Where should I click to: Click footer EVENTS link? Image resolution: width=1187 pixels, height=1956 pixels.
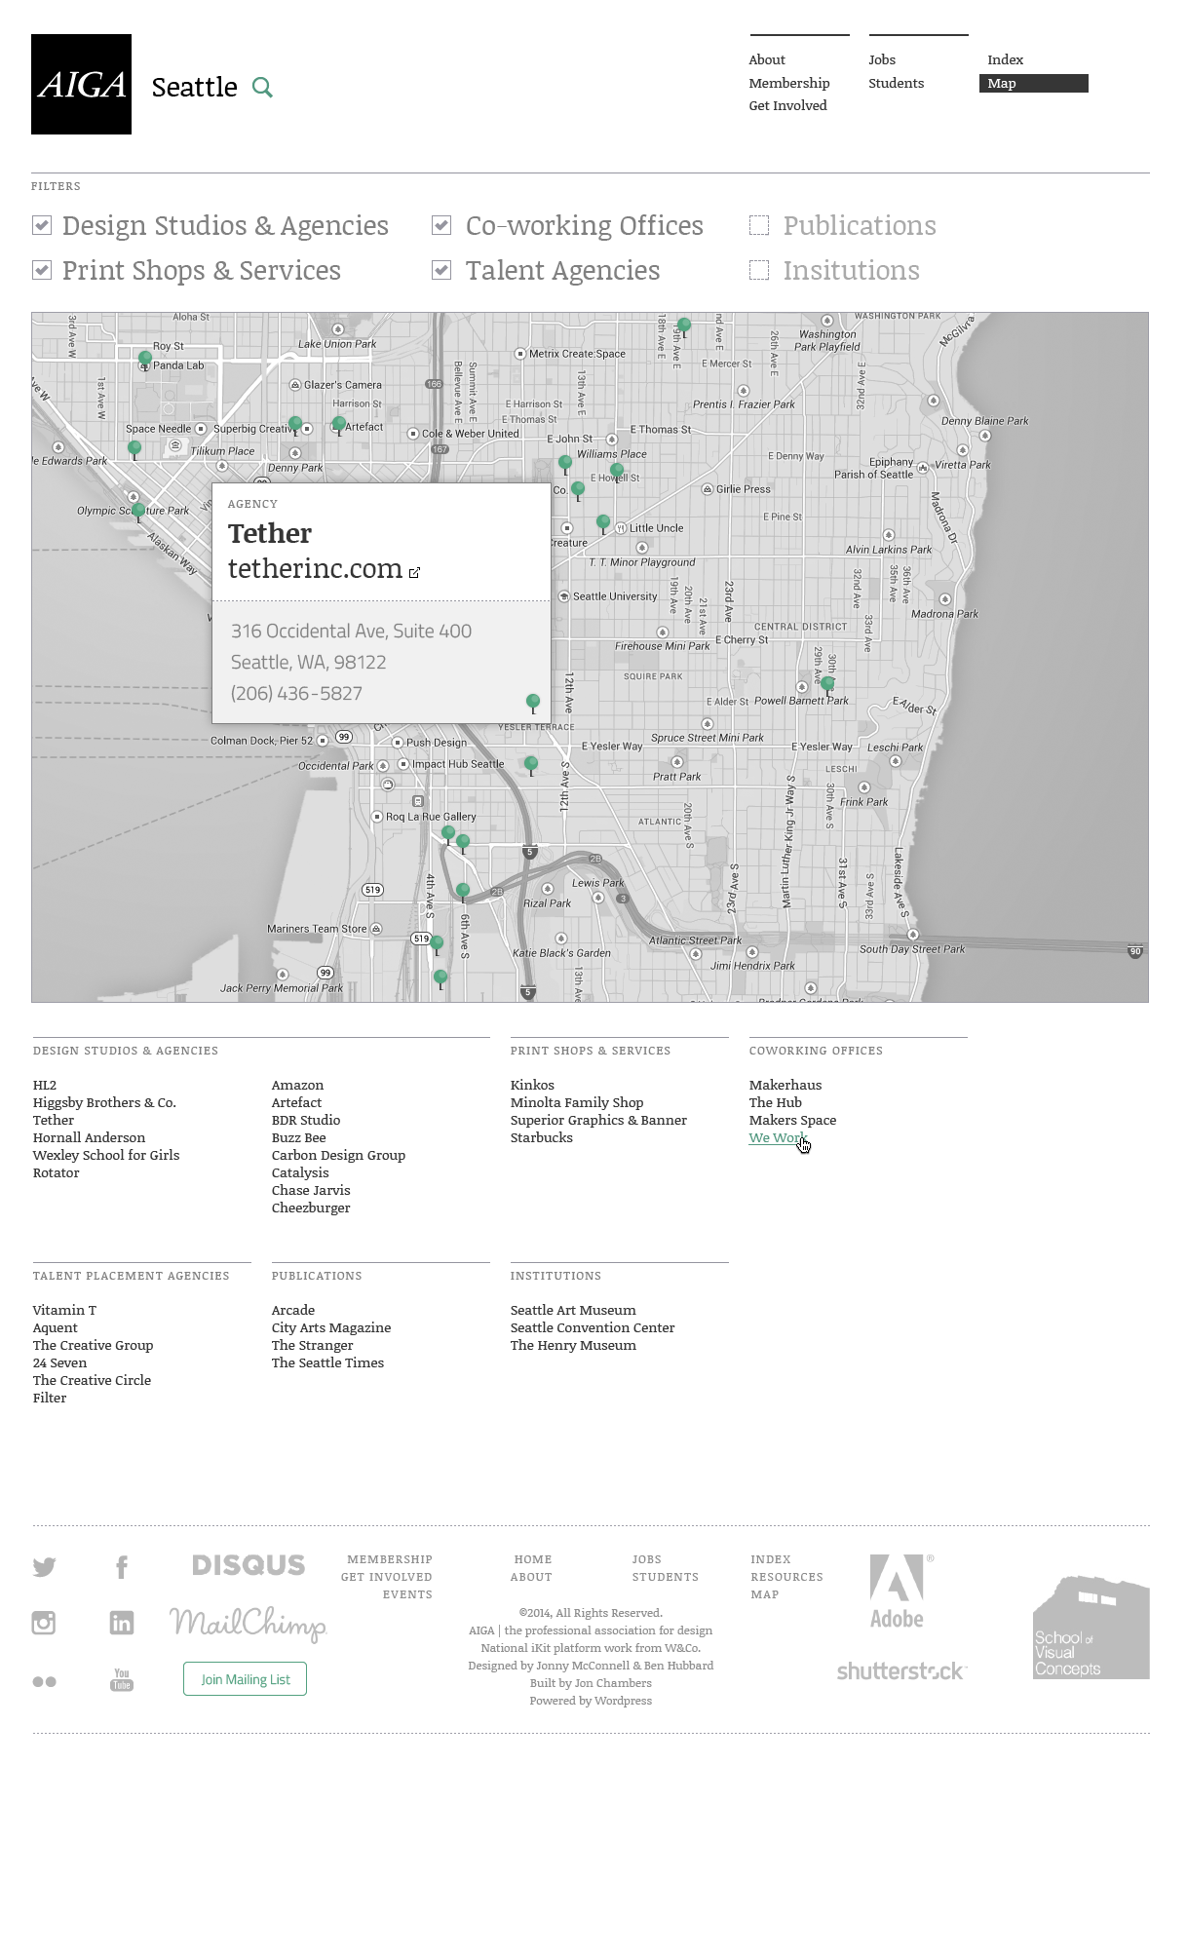pyautogui.click(x=407, y=1594)
